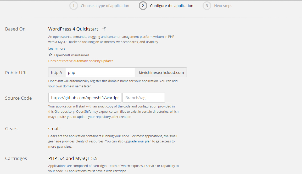Click the small gear size value
302x174 pixels.
coord(54,129)
